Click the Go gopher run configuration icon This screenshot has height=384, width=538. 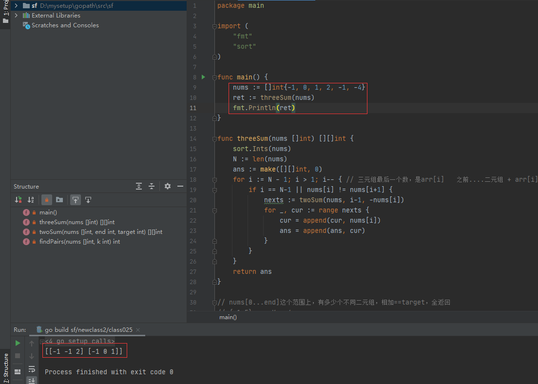(39, 329)
